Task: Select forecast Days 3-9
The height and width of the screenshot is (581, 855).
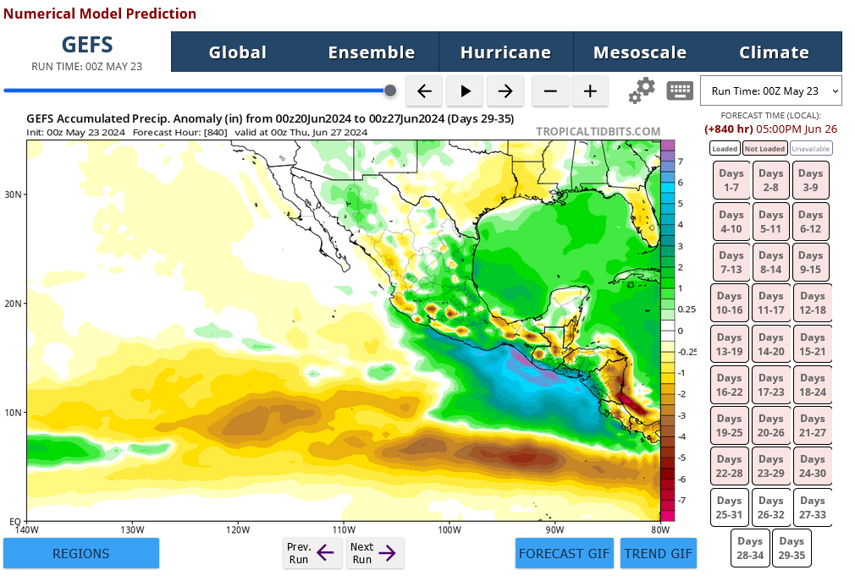Action: point(811,180)
